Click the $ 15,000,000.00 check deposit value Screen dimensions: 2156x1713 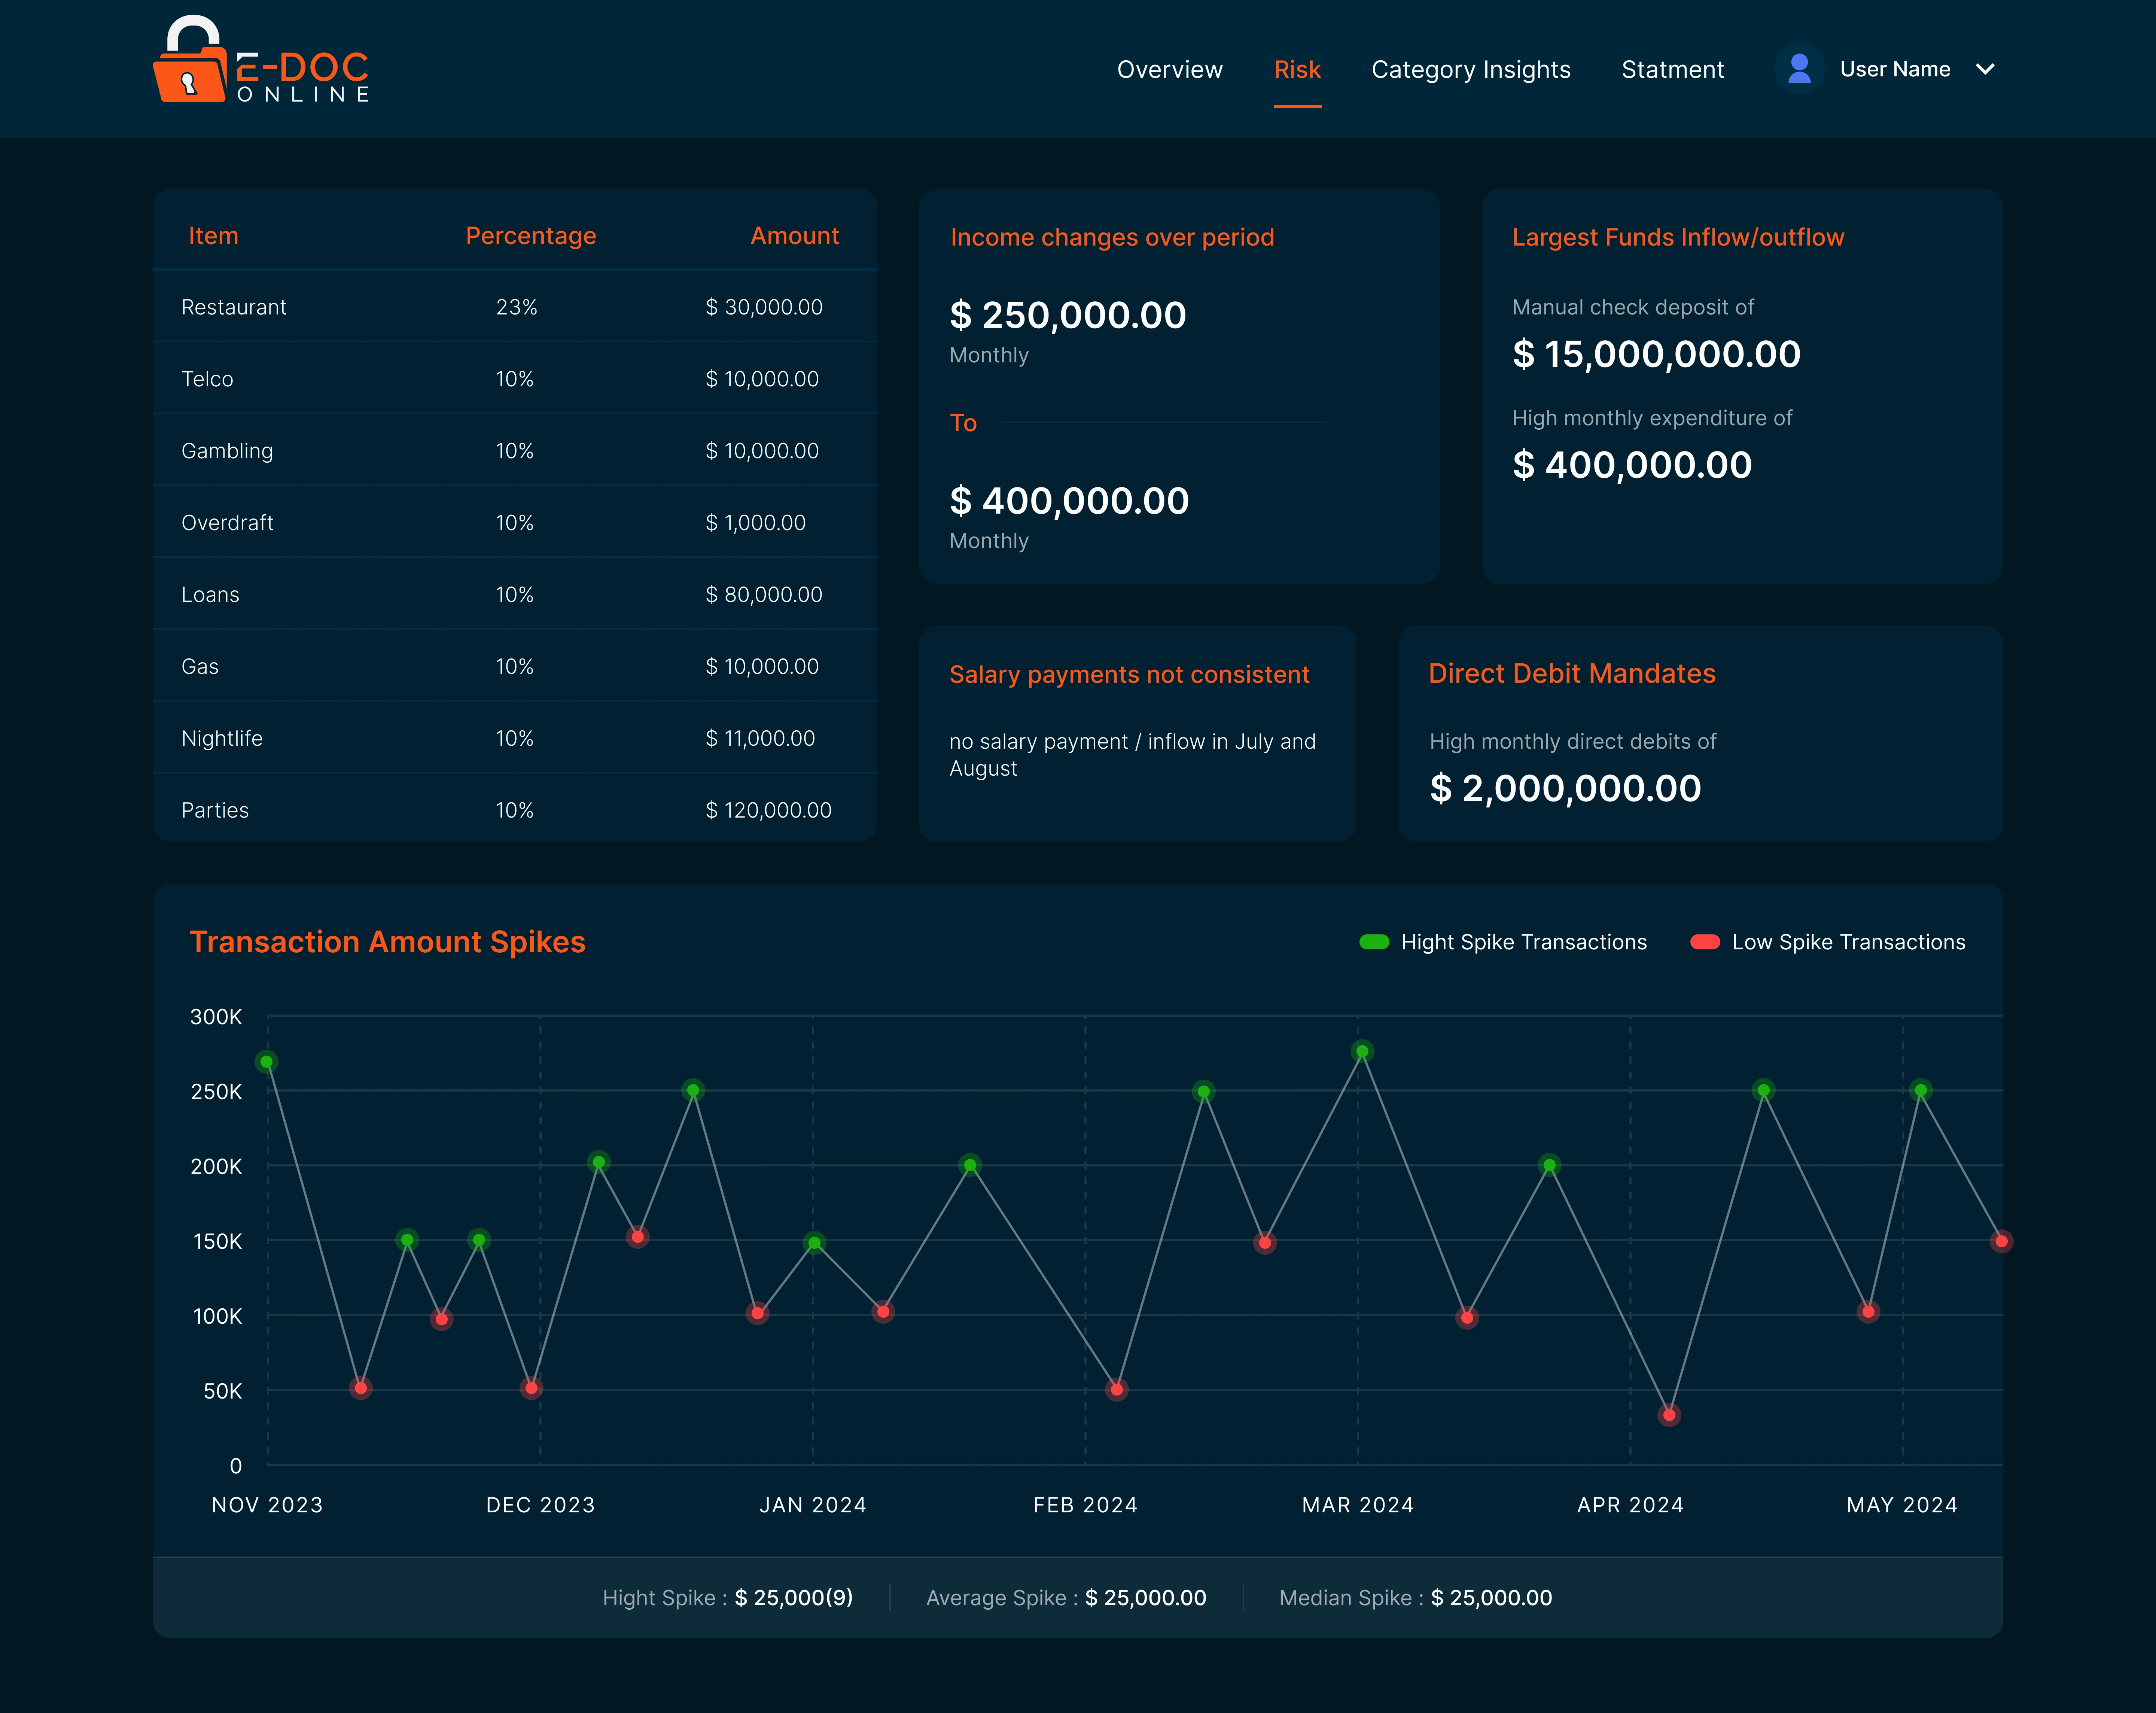pos(1656,354)
